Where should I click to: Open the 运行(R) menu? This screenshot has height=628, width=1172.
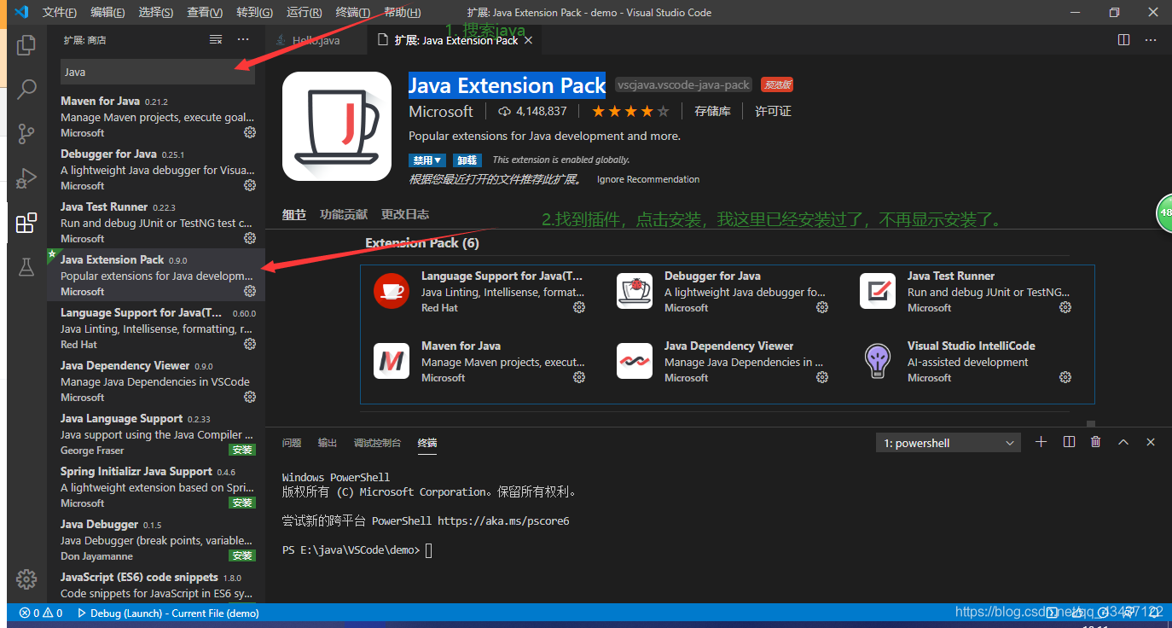click(305, 12)
